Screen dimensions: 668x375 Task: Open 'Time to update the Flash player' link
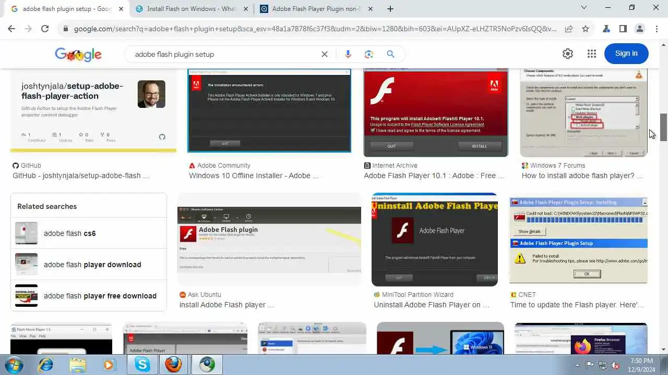pyautogui.click(x=577, y=305)
